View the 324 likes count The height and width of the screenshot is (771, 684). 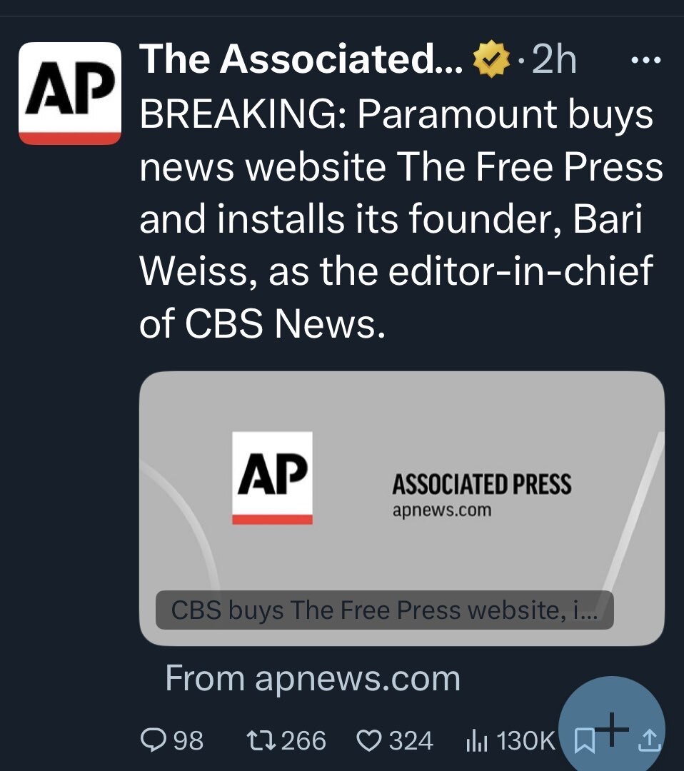point(411,740)
